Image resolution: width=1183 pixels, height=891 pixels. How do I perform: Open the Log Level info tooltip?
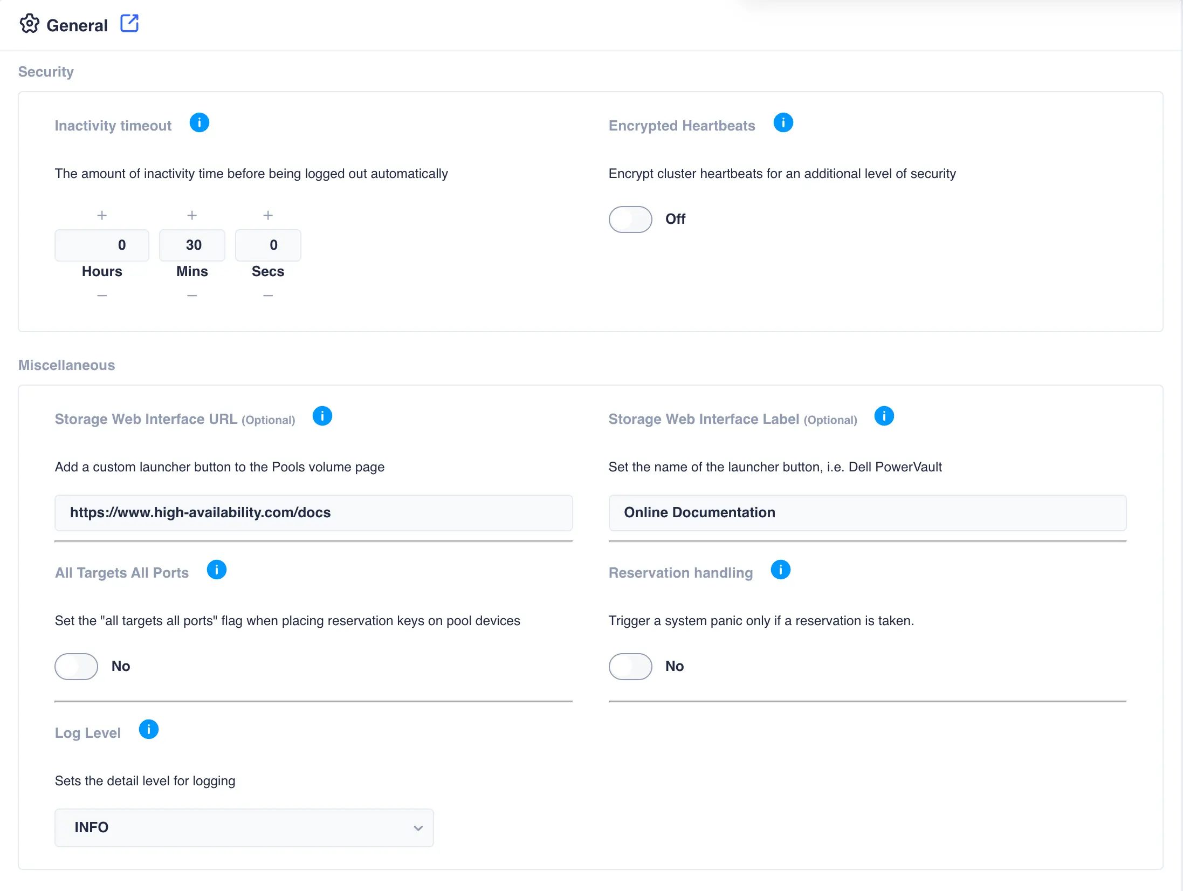coord(148,730)
